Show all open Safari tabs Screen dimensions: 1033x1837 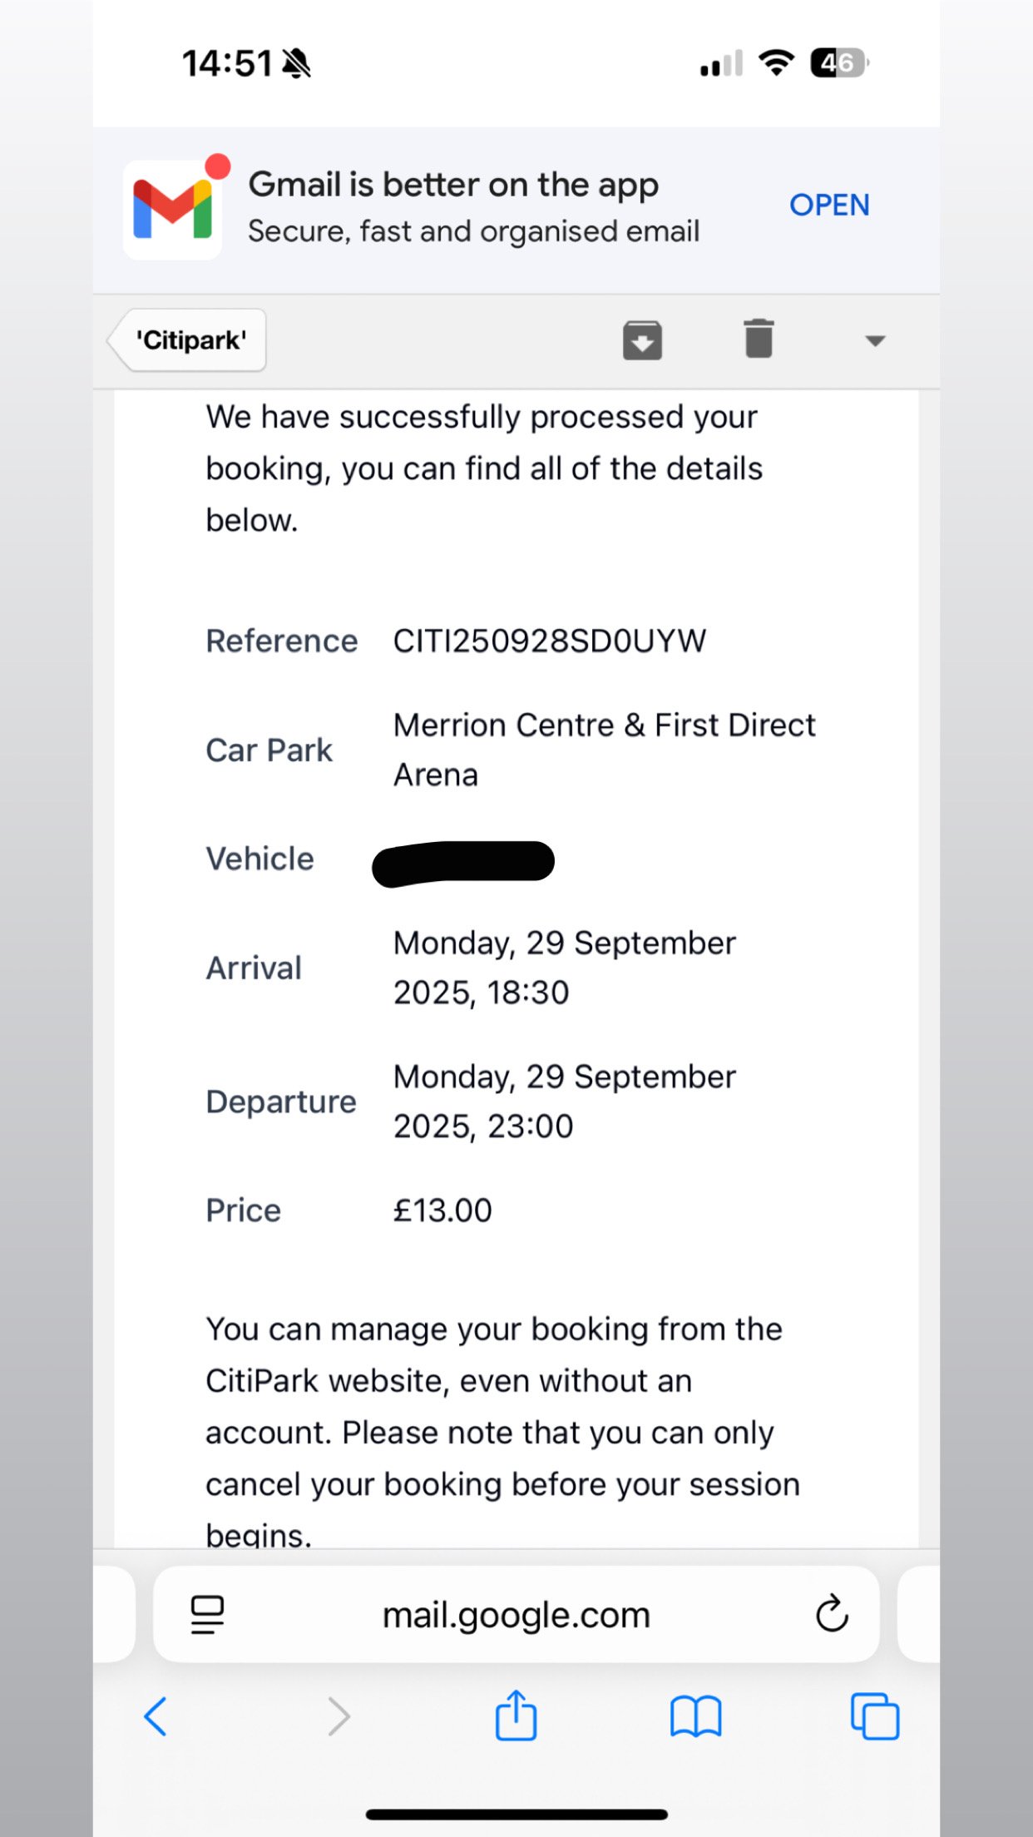[x=875, y=1716]
